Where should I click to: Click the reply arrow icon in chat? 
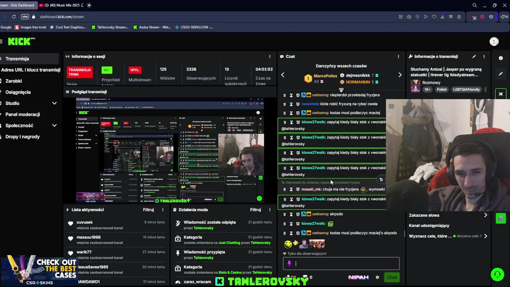tap(381, 179)
